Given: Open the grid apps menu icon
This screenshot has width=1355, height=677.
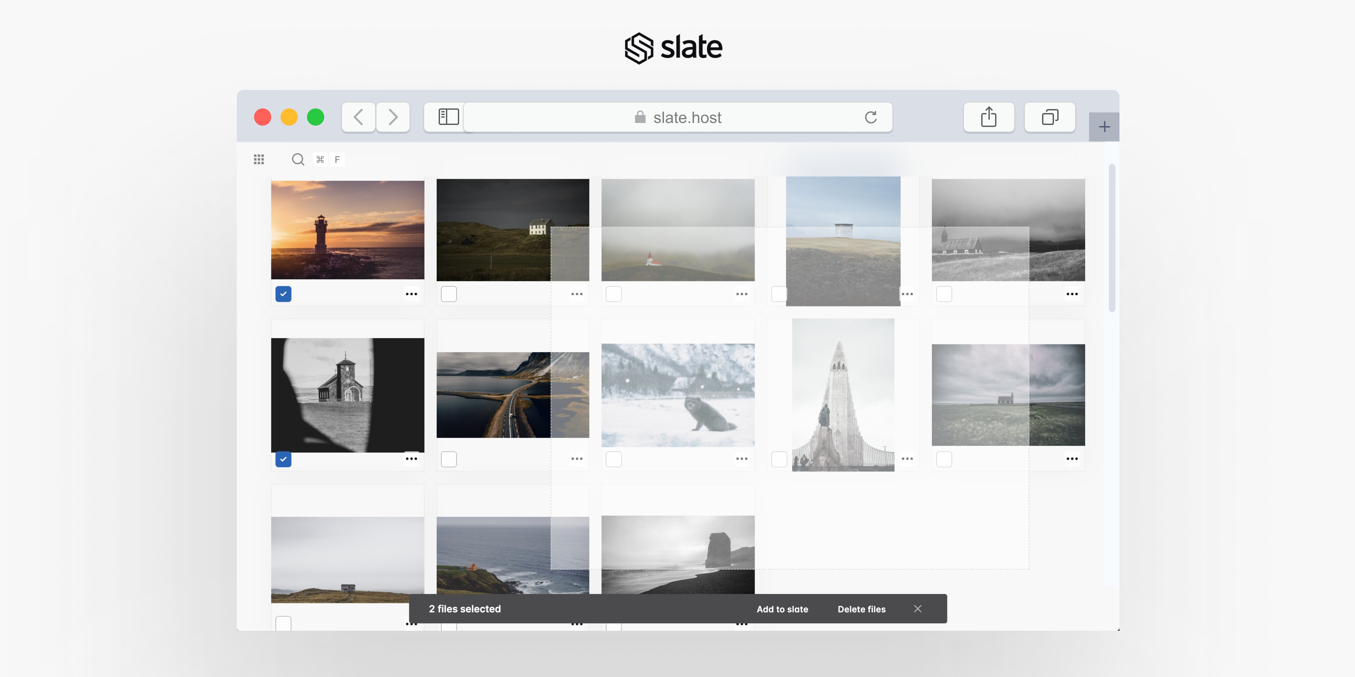Looking at the screenshot, I should pyautogui.click(x=259, y=159).
